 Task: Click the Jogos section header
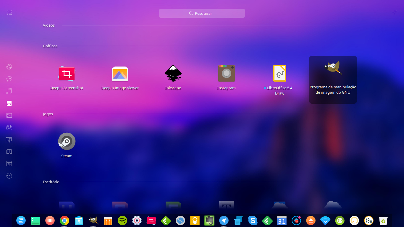pyautogui.click(x=48, y=114)
